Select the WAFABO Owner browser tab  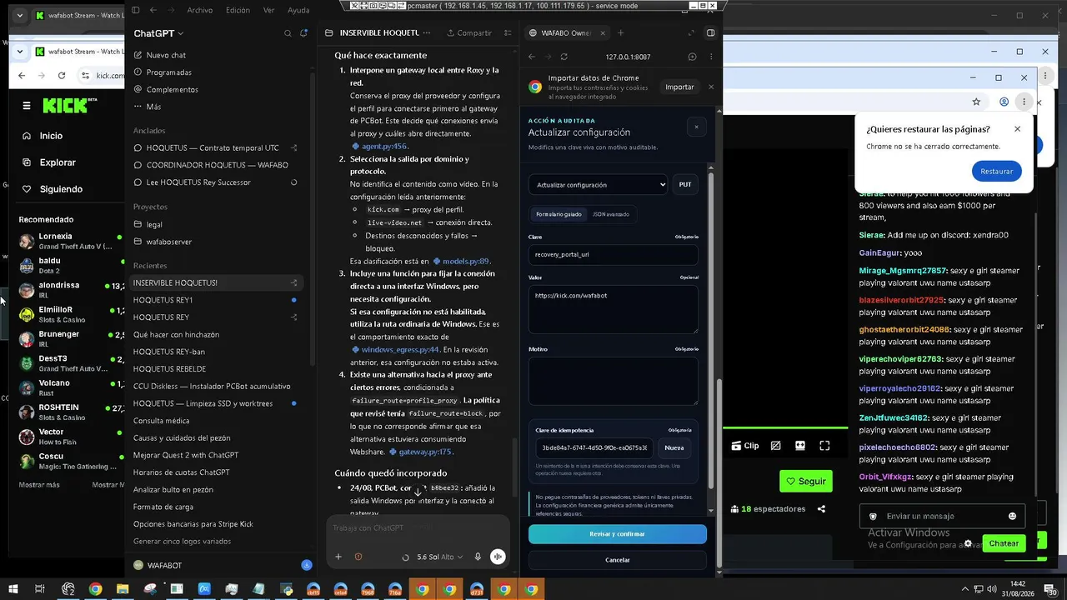pos(567,33)
